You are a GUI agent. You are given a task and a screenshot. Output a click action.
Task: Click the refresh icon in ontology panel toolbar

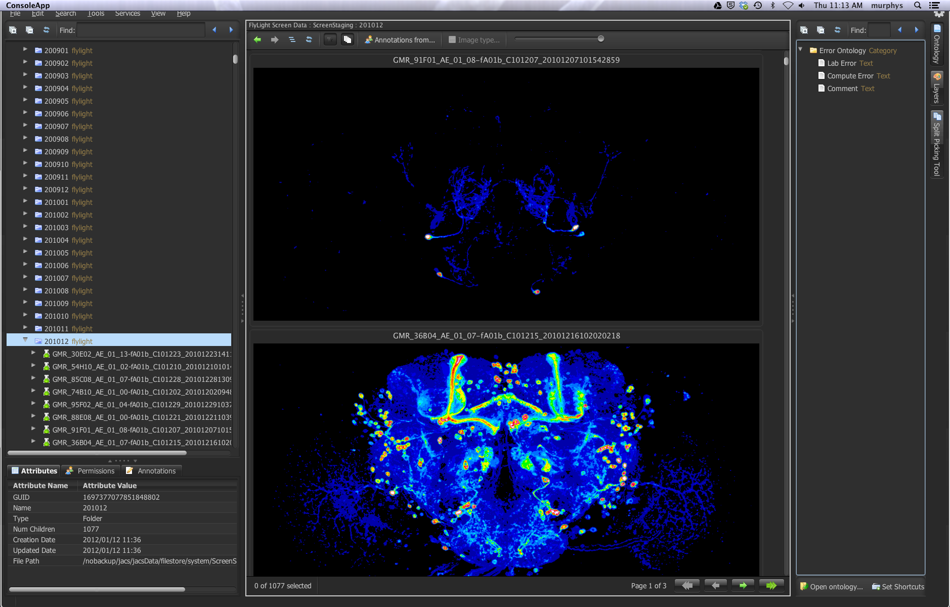[x=837, y=30]
